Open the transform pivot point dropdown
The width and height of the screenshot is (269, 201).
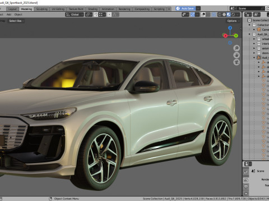pos(89,15)
